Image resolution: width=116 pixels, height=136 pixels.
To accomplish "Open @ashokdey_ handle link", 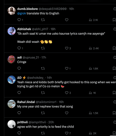I will pos(36,78).
